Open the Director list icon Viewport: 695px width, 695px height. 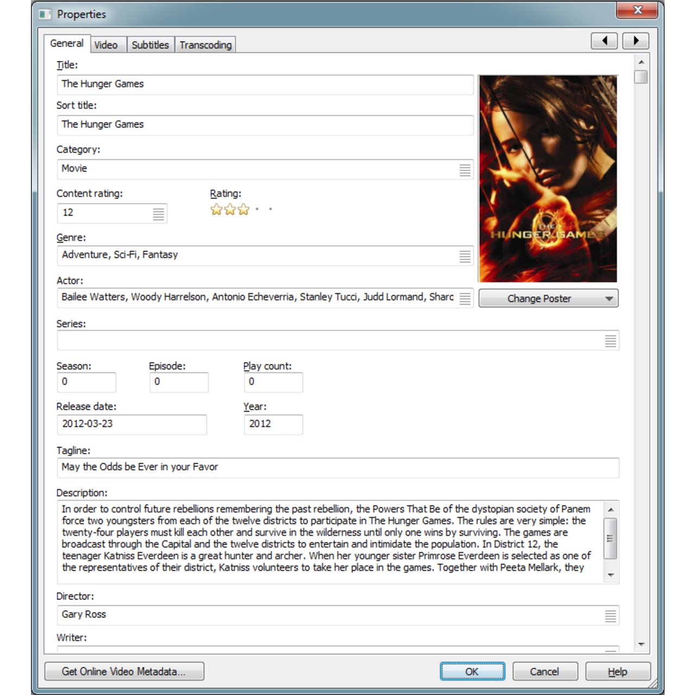pos(610,616)
